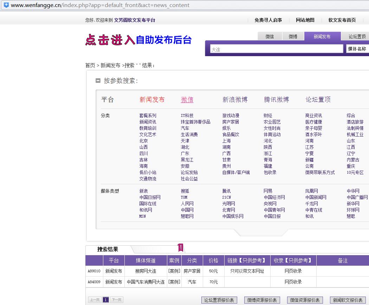
Task: Click the browser address bar URL
Action: pos(100,5)
